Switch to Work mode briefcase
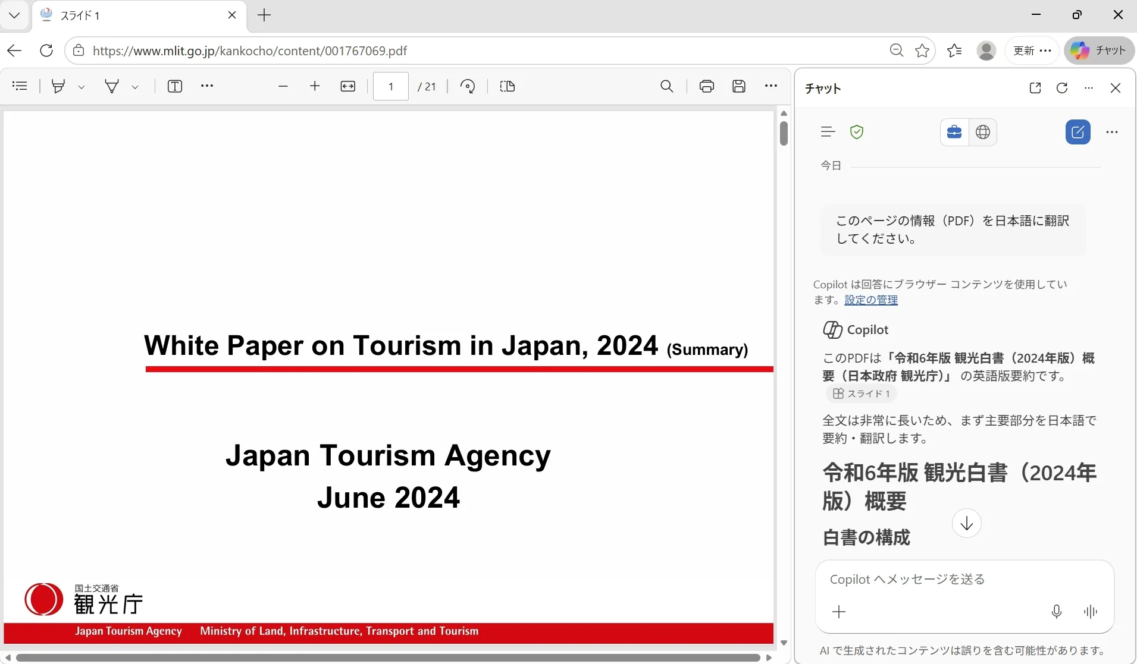 (954, 132)
